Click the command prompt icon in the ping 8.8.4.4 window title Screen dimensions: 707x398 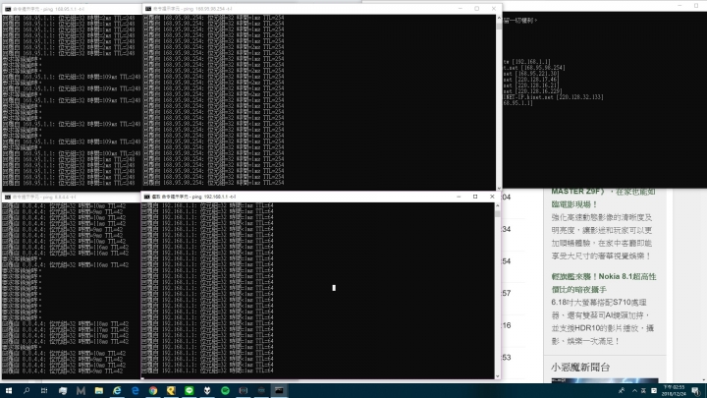8,198
